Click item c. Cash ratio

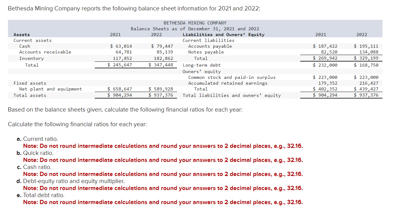pos(34,167)
